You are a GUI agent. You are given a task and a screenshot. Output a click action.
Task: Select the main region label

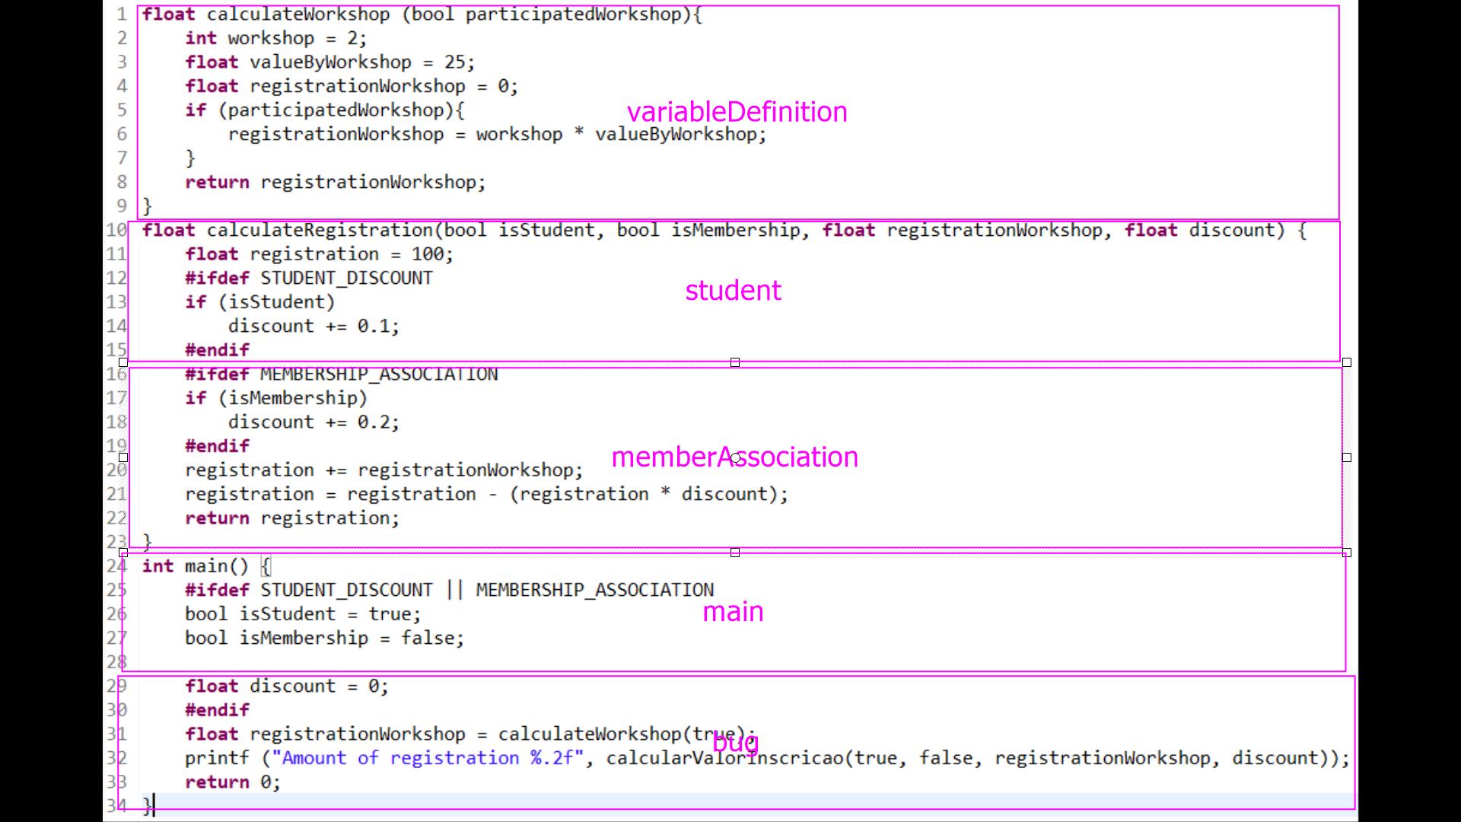pyautogui.click(x=732, y=611)
